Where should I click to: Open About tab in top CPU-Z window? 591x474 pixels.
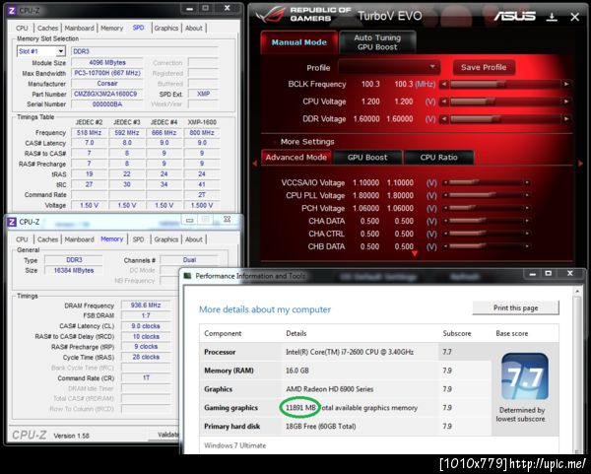coord(194,28)
